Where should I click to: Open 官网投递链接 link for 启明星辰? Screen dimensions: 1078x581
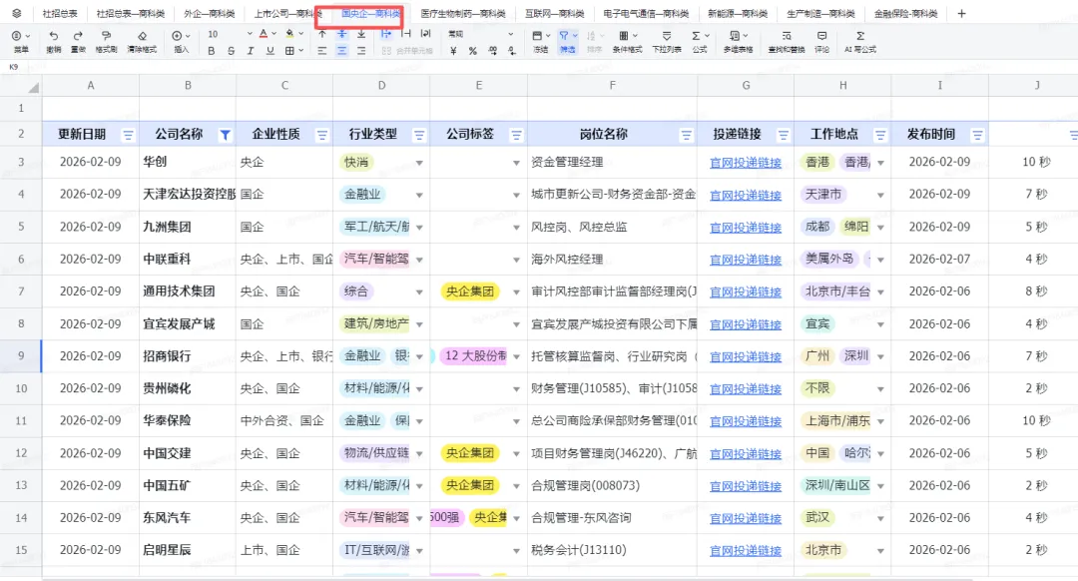(x=746, y=551)
